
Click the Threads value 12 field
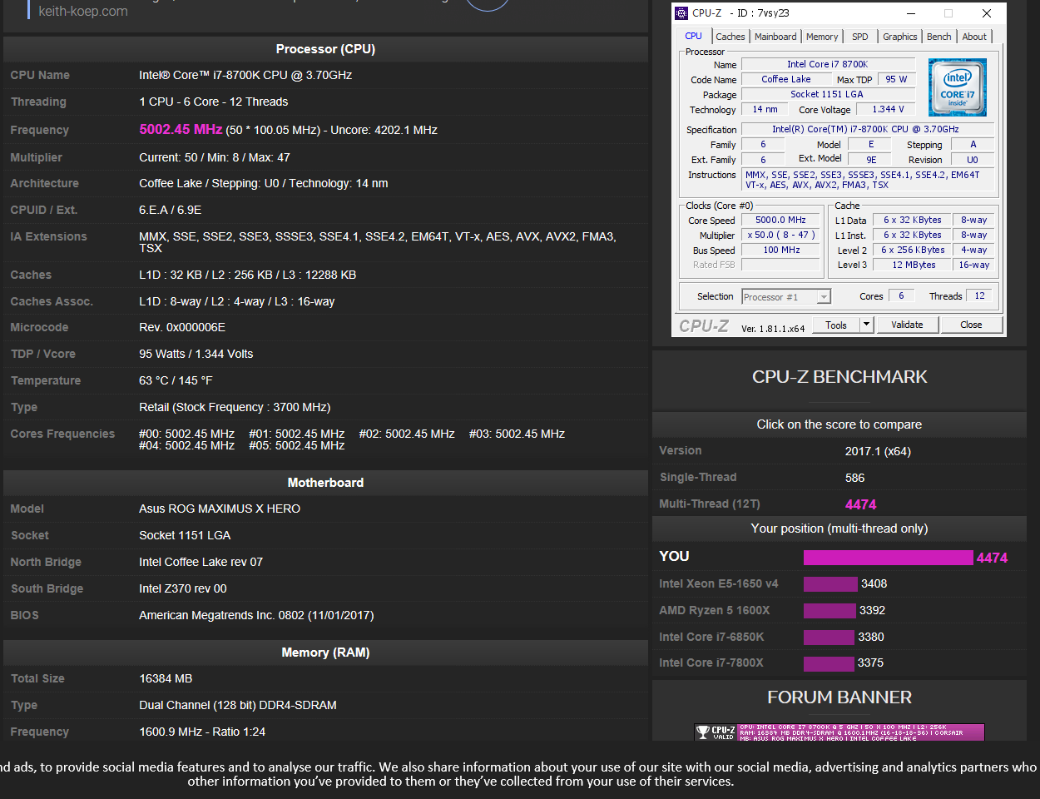point(979,295)
